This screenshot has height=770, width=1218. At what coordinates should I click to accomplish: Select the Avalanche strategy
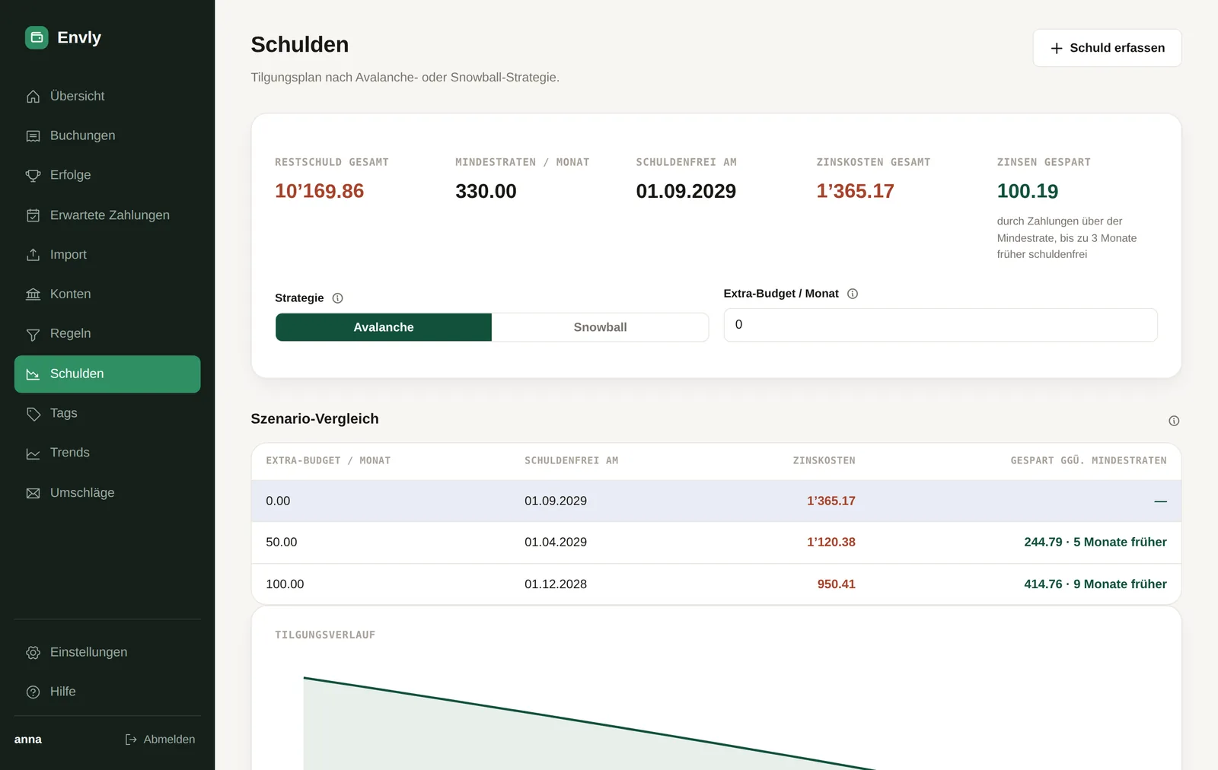pos(384,327)
